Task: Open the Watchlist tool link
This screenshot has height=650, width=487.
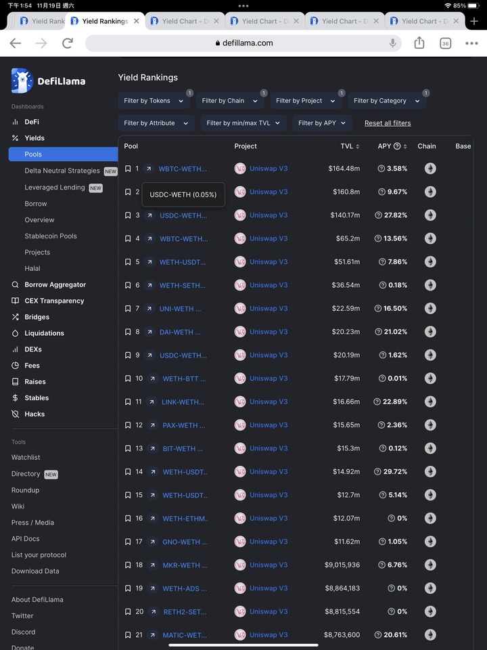Action: (x=26, y=458)
